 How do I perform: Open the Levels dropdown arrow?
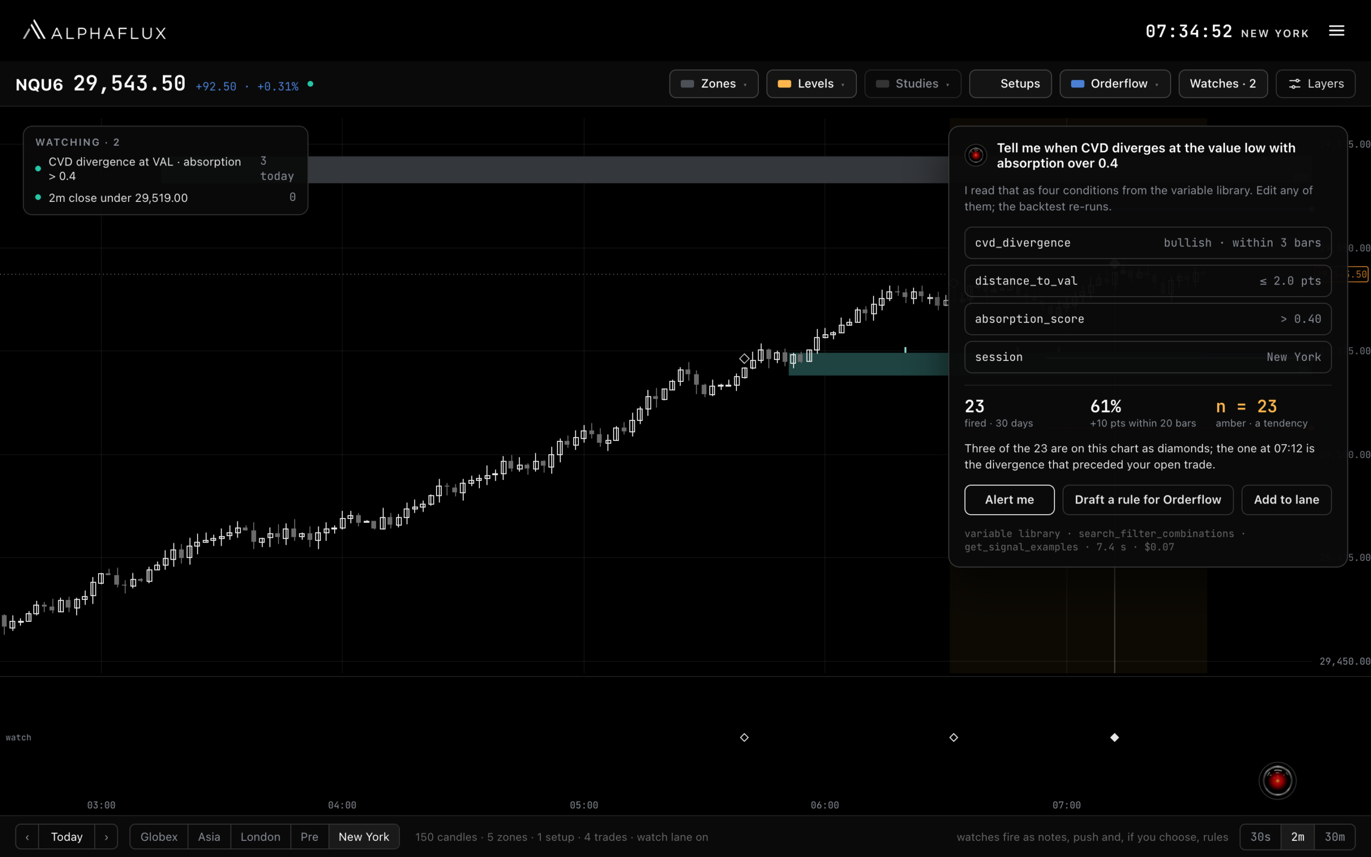(x=843, y=85)
